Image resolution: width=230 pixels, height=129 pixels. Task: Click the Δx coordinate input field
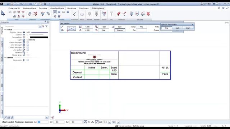[43, 122]
